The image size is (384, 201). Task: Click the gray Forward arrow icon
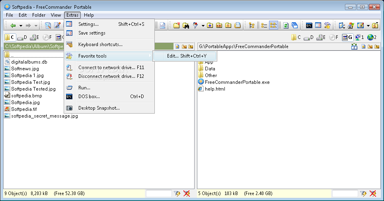point(28,25)
